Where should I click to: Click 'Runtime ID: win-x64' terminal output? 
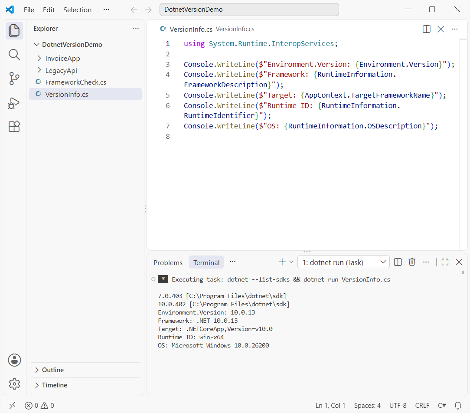pos(191,337)
